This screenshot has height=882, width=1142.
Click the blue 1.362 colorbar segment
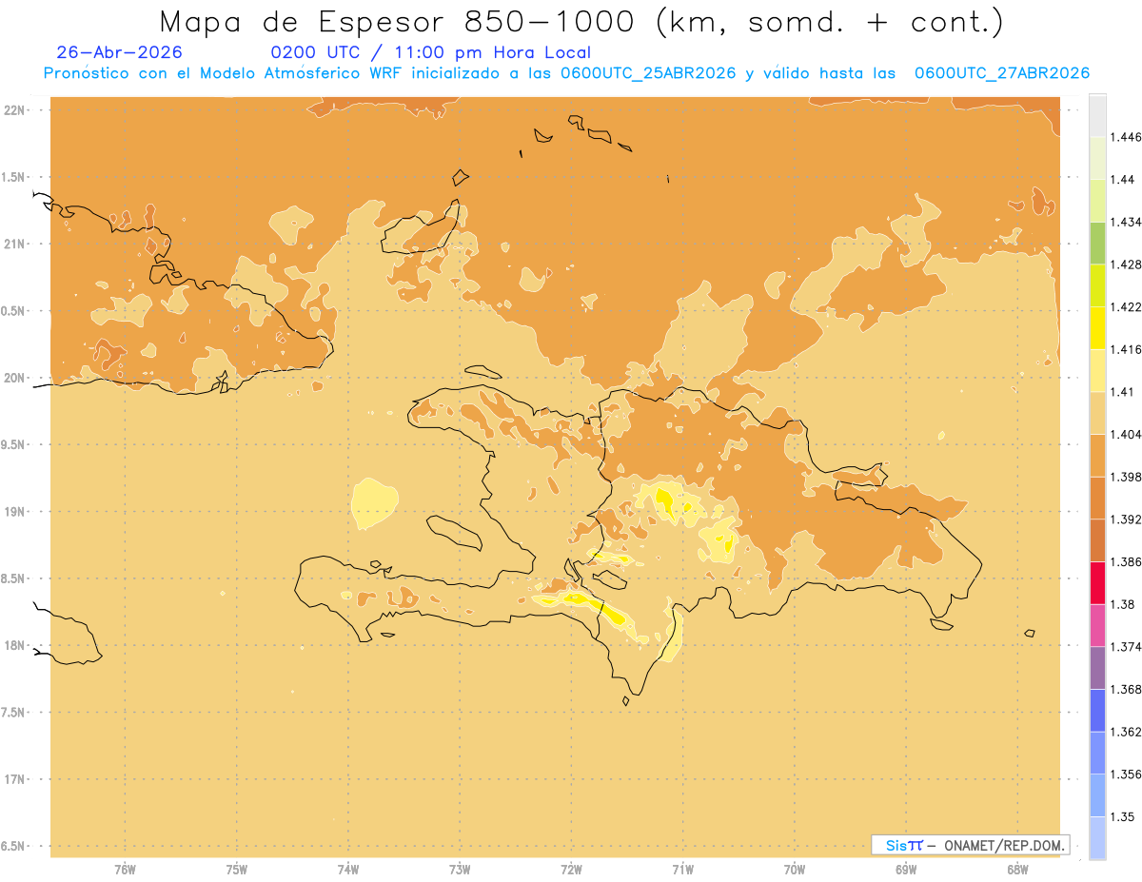(1097, 711)
